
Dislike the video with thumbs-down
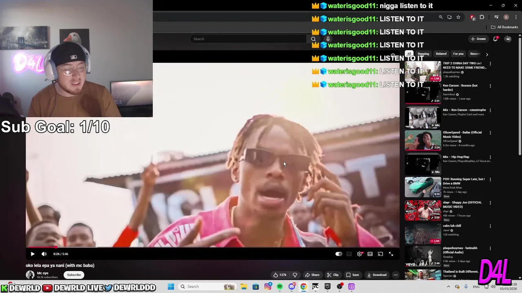tap(295, 275)
